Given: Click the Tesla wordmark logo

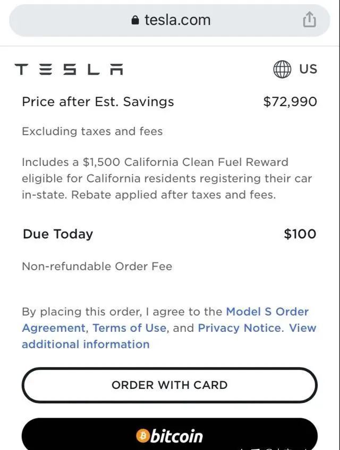Looking at the screenshot, I should click(69, 69).
